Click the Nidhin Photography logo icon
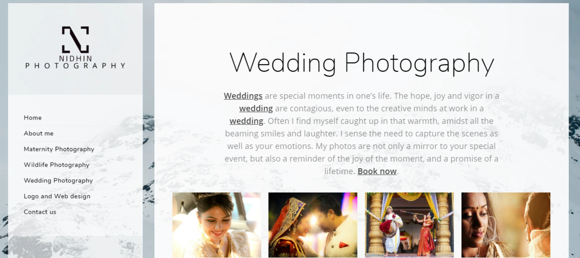Image resolution: width=580 pixels, height=258 pixels. click(x=75, y=40)
